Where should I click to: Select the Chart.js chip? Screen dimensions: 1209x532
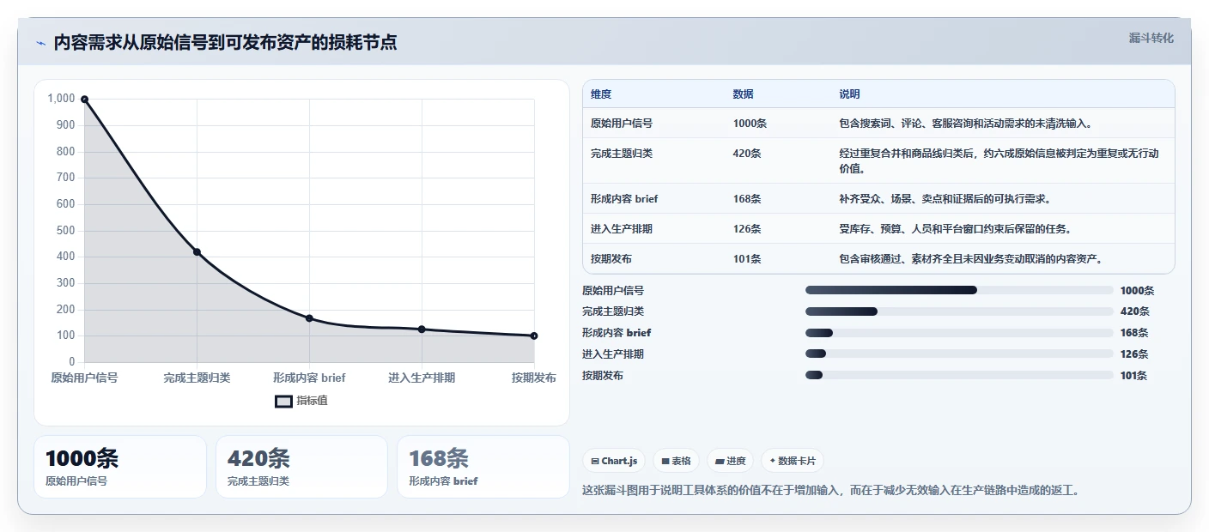pyautogui.click(x=614, y=461)
